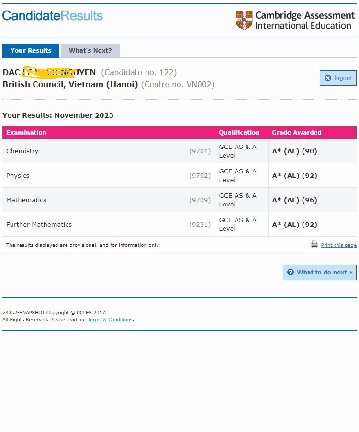Viewport: 359px width, 432px height.
Task: Open the Terms & Conditions link
Action: point(110,320)
